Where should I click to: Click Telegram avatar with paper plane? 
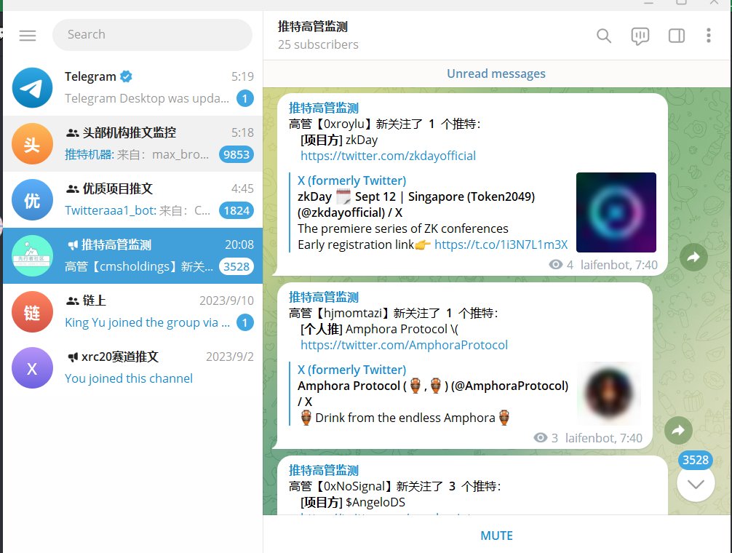32,88
